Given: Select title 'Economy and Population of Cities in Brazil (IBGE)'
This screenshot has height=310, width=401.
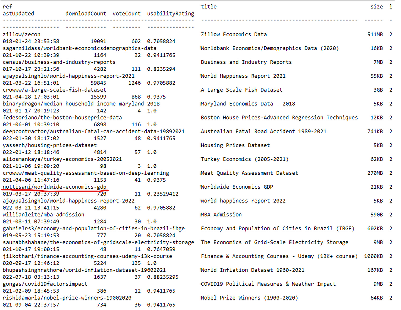Looking at the screenshot, I should (x=278, y=228).
